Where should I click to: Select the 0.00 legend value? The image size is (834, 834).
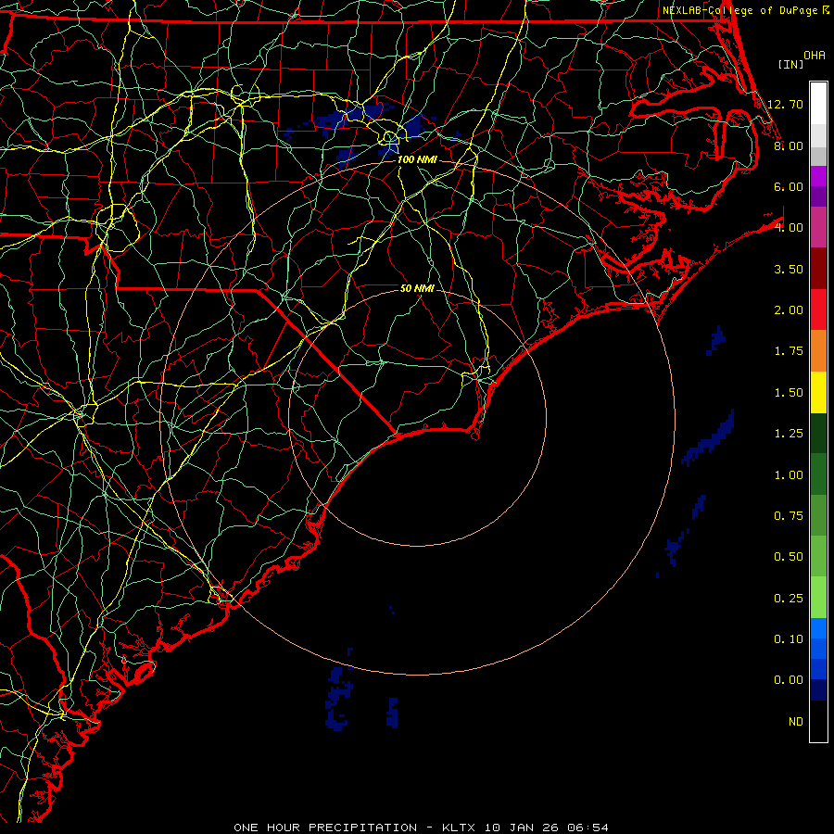click(x=789, y=680)
